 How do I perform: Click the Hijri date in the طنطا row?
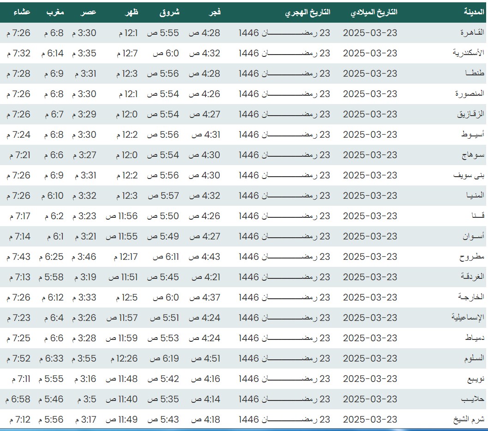tap(284, 74)
